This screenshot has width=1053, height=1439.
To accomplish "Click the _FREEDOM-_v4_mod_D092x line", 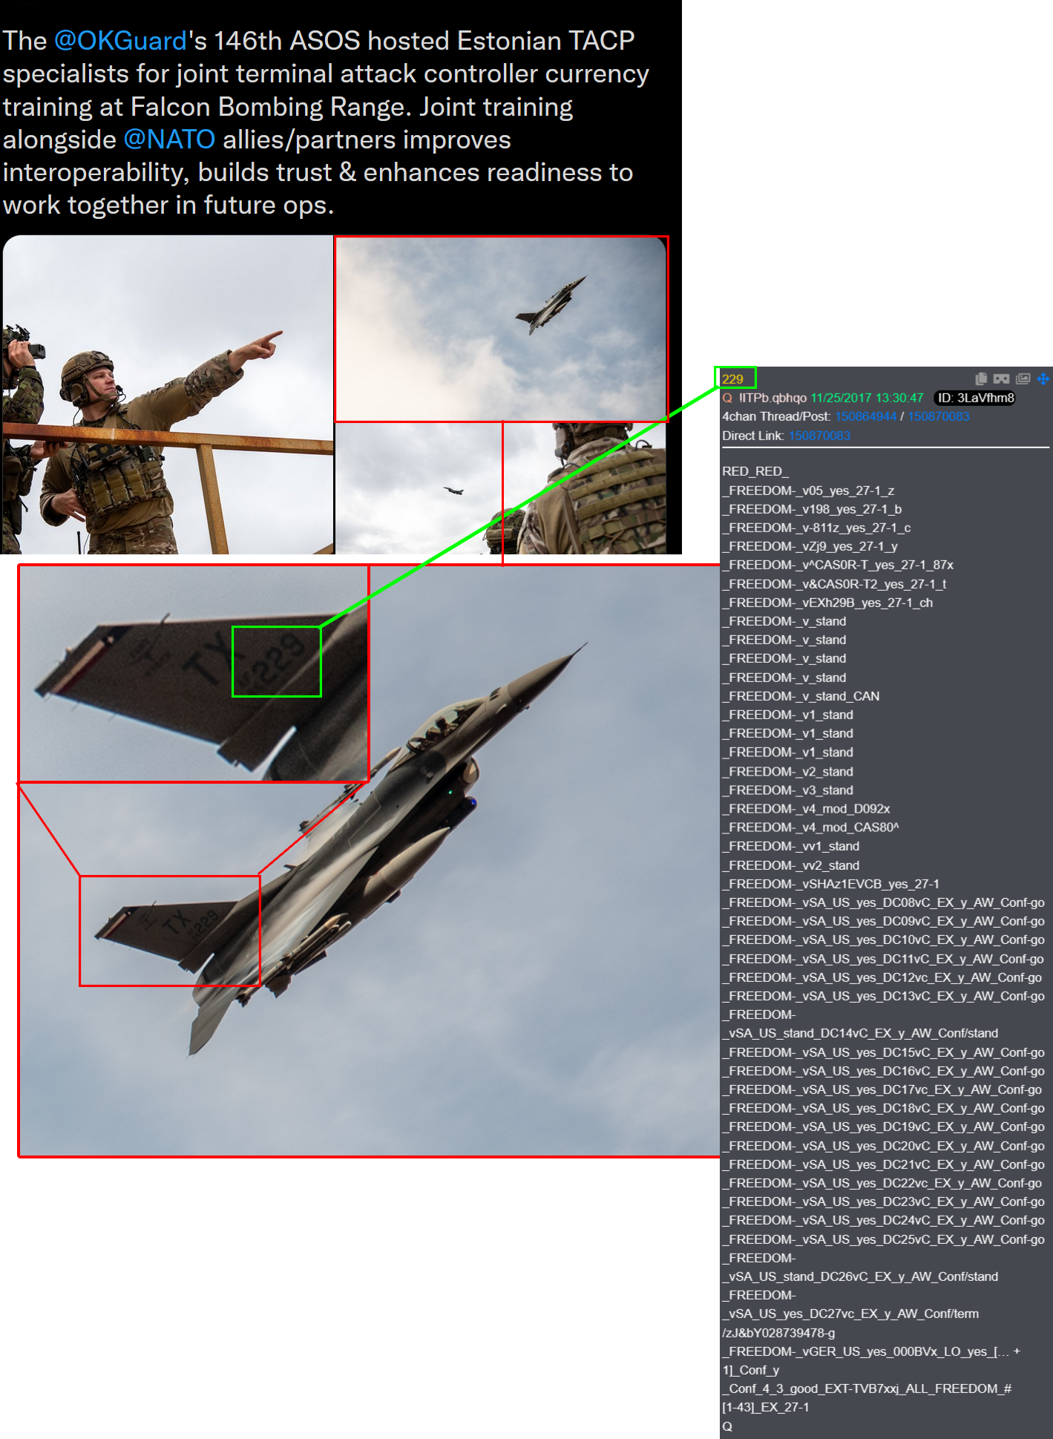I will (806, 809).
